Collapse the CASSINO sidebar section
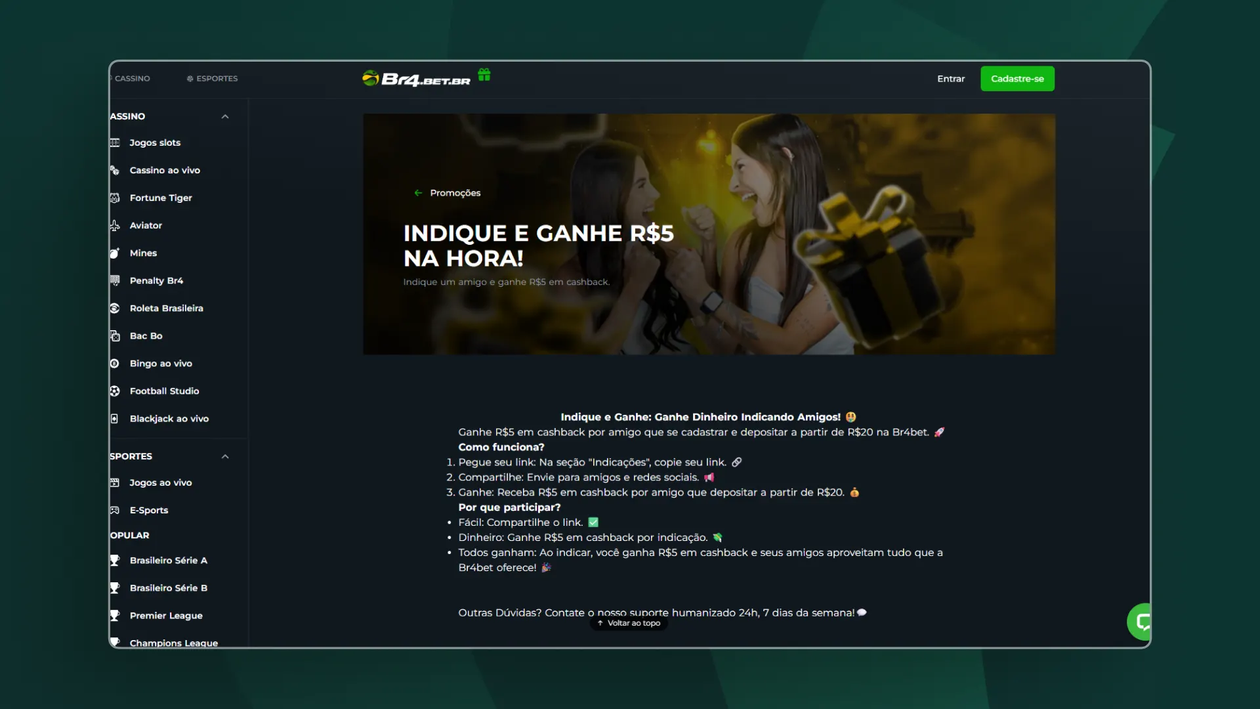Screen dimensions: 1260x709 point(225,116)
